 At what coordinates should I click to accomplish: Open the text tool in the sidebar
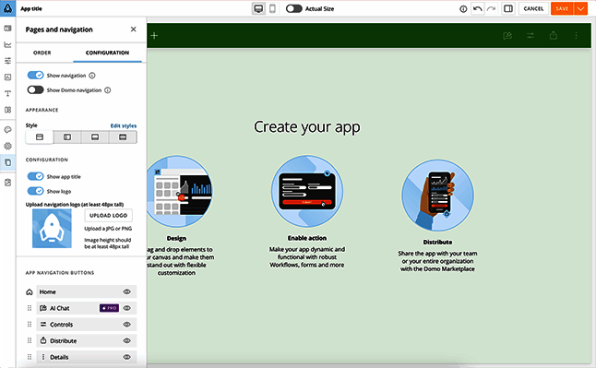[7, 93]
